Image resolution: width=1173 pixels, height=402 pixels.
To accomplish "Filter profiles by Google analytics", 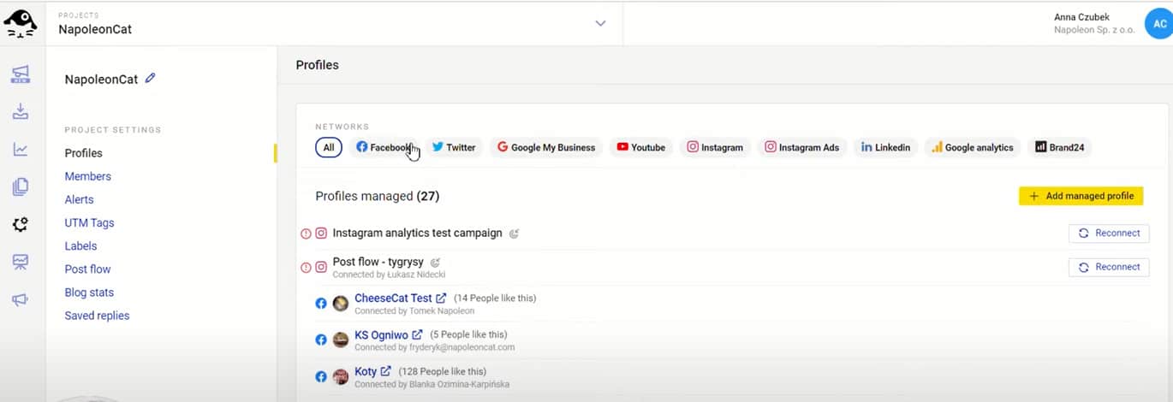I will click(x=973, y=147).
